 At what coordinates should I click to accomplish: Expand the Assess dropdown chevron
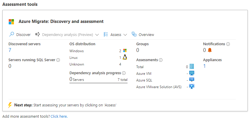click(125, 35)
